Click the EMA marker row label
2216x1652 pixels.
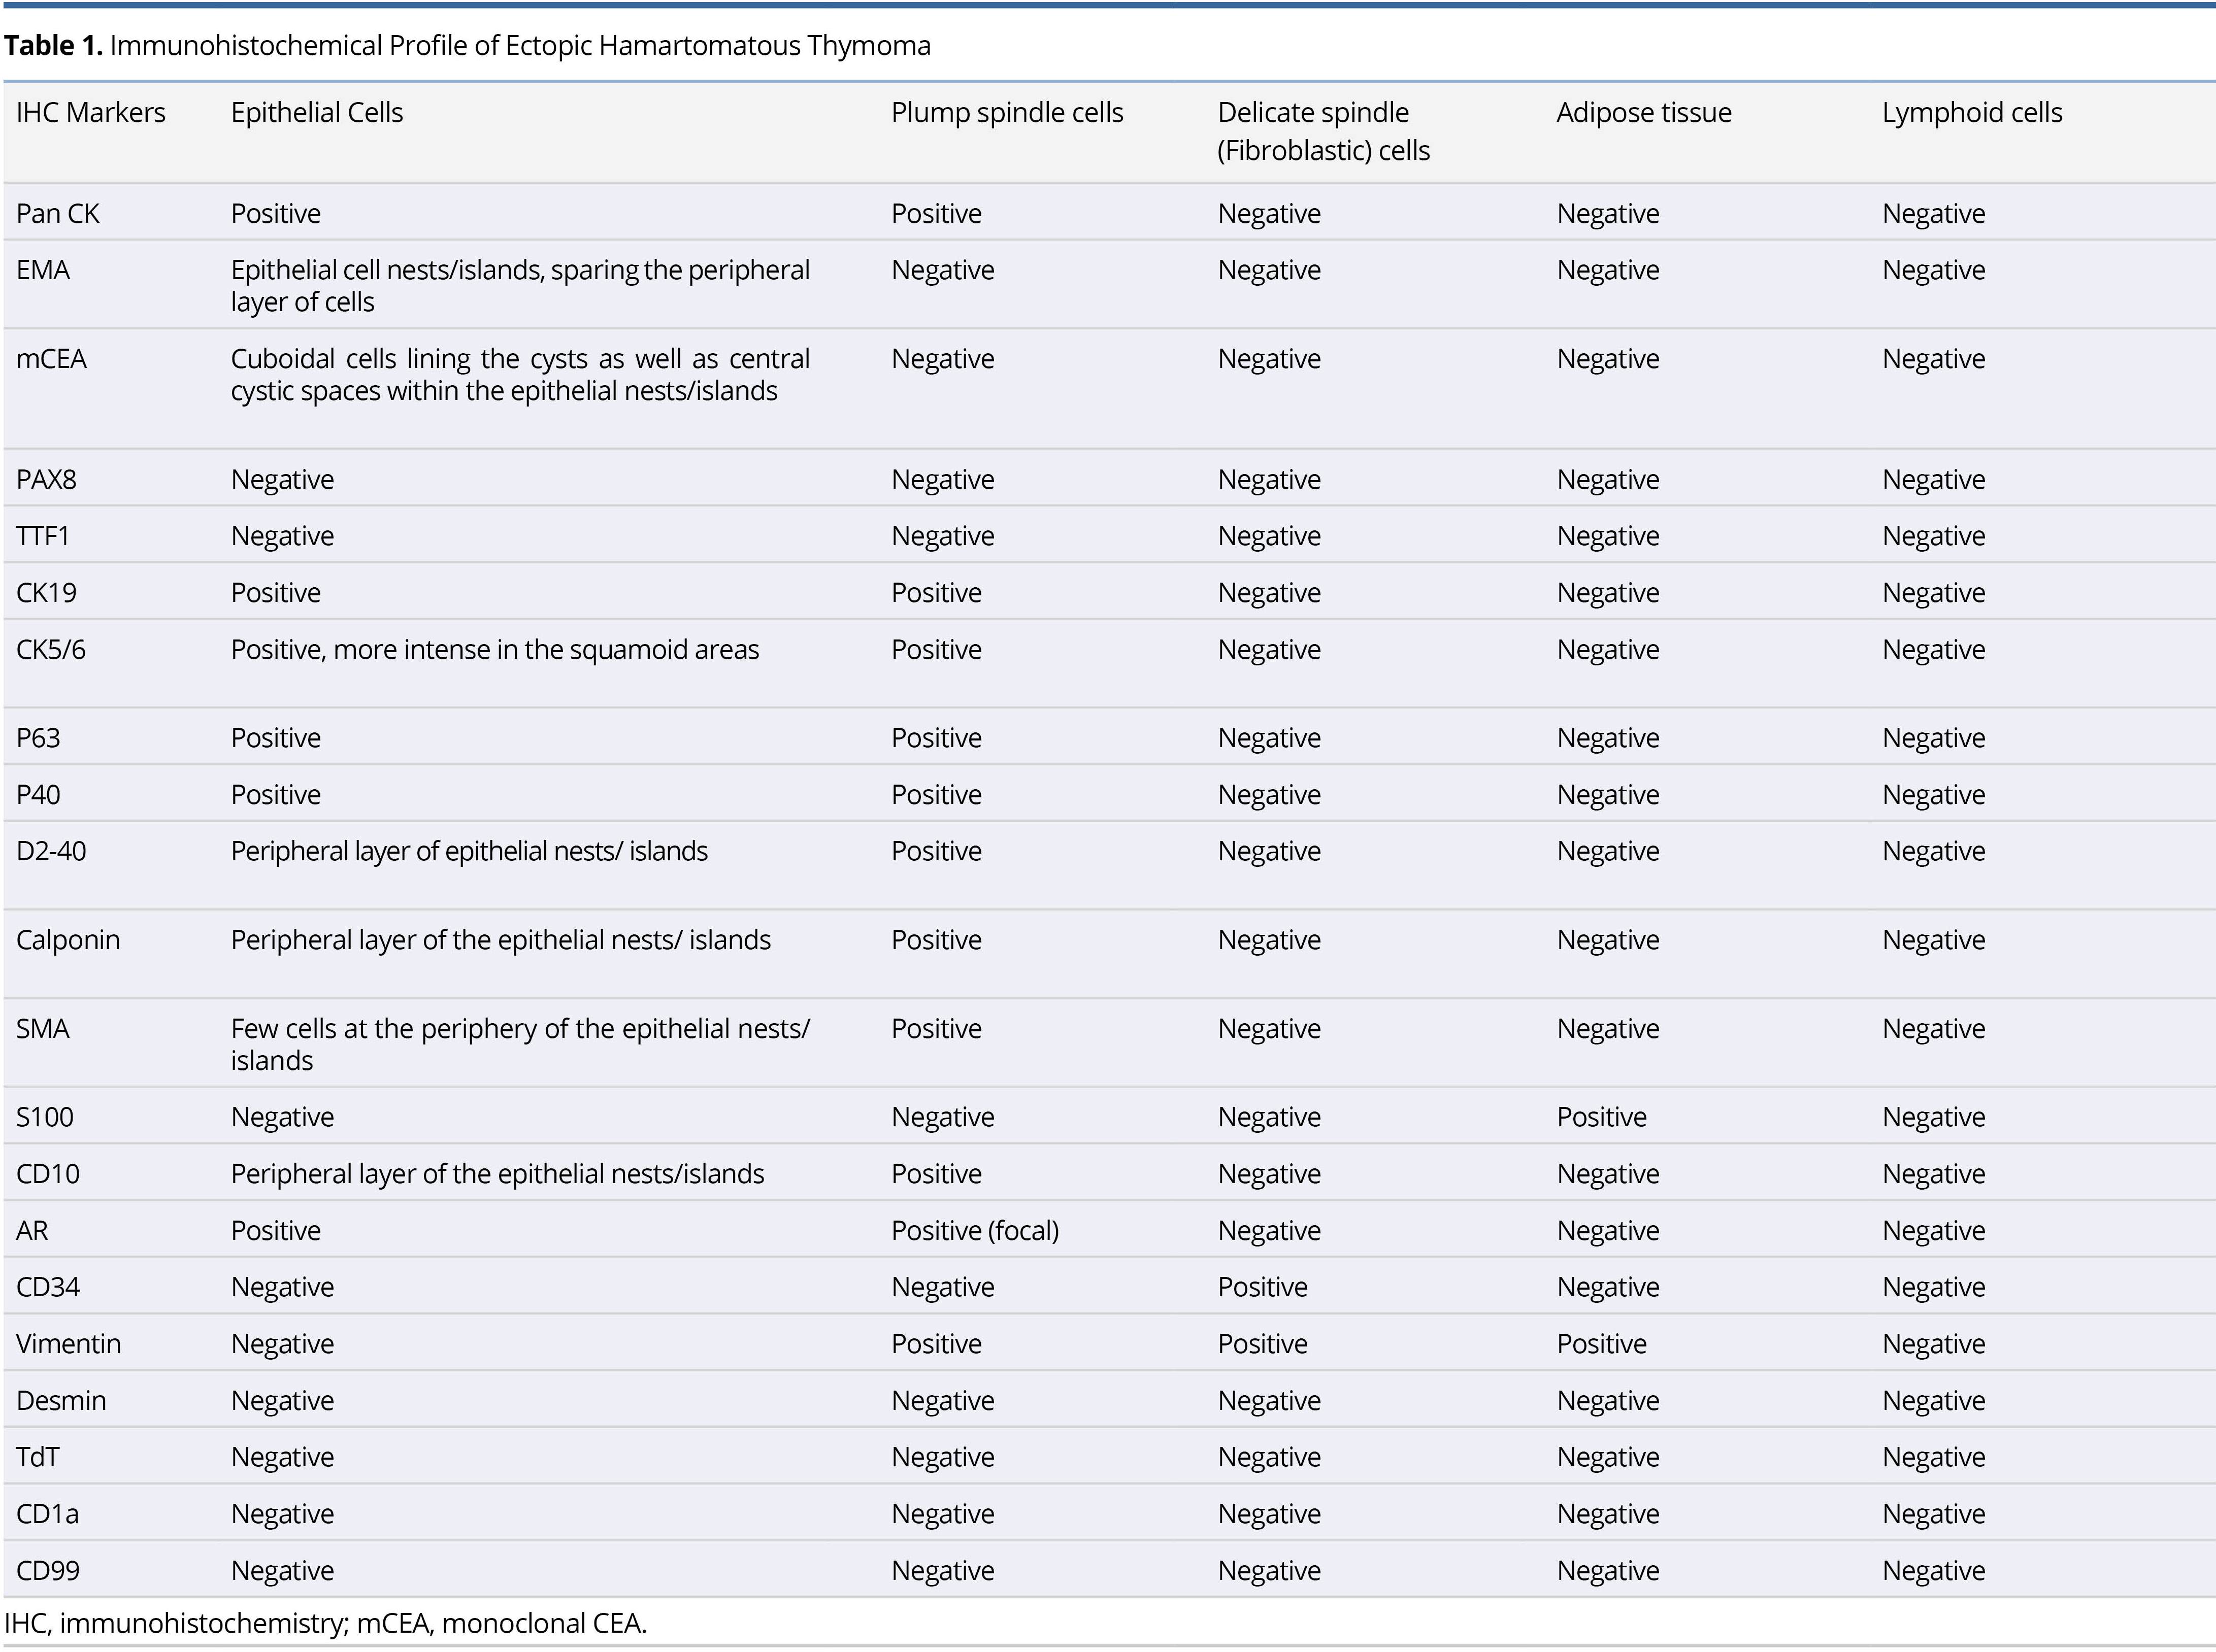tap(43, 270)
